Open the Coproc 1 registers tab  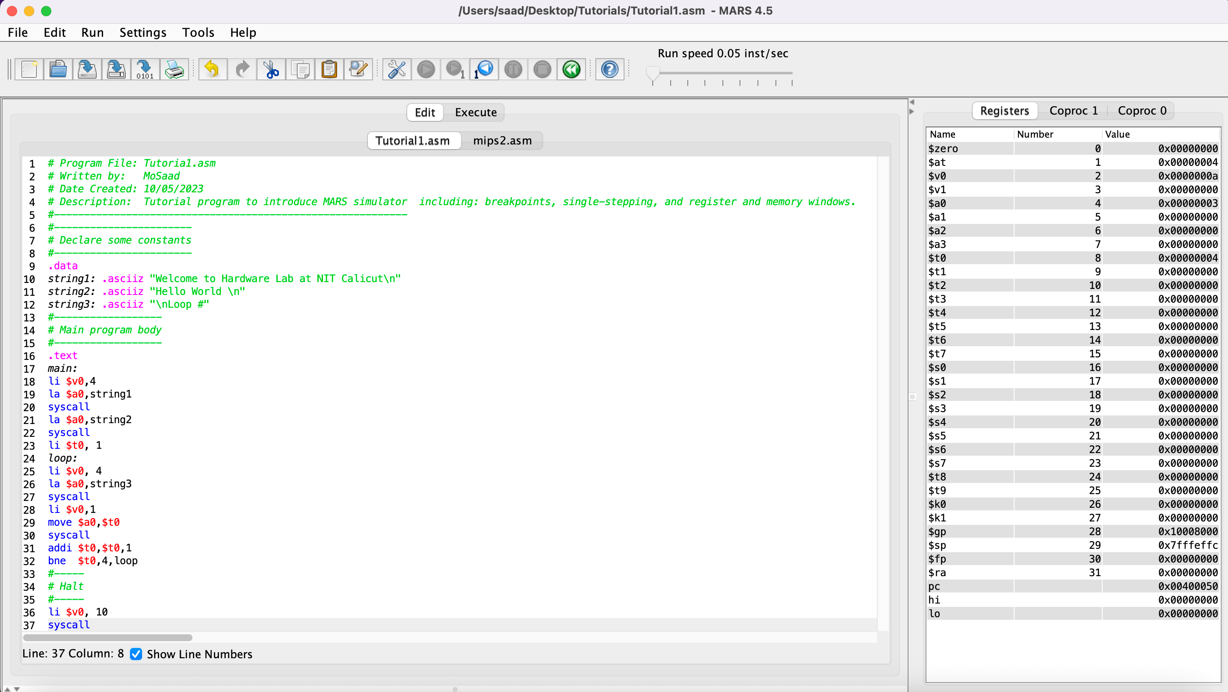click(1073, 111)
